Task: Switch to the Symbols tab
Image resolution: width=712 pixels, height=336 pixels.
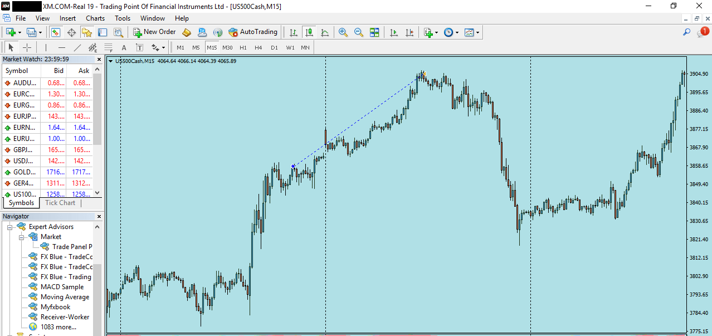Action: 22,203
